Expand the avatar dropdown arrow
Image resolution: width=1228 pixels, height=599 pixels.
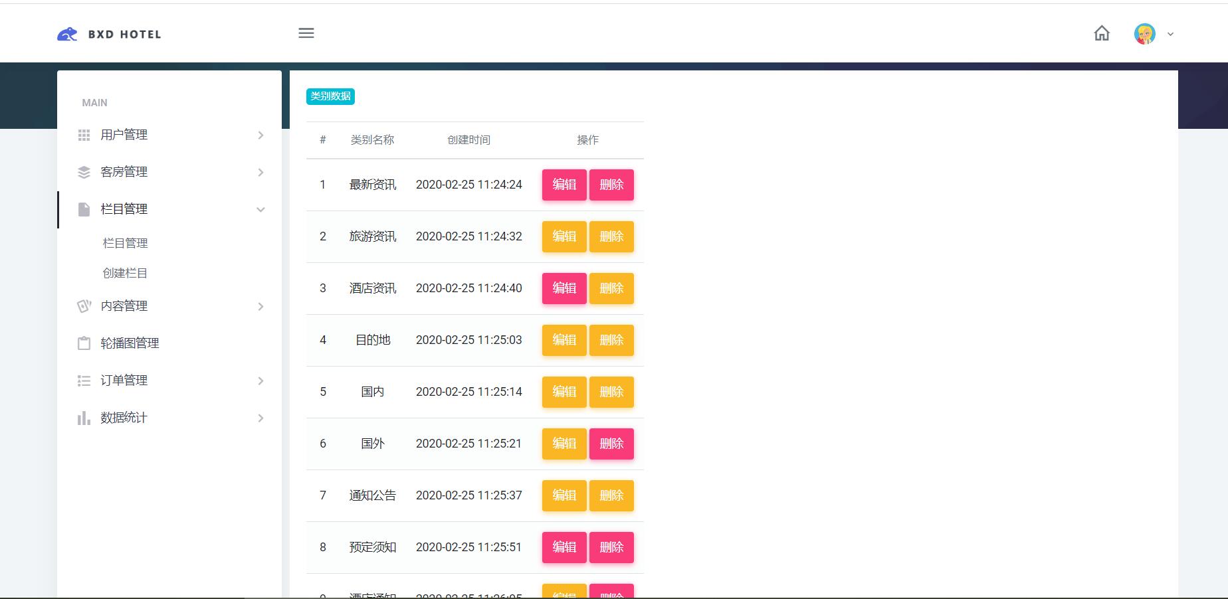tap(1170, 35)
